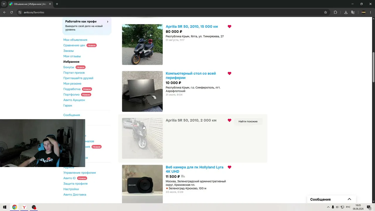Open Авито Доставка link
The image size is (375, 211).
[75, 195]
